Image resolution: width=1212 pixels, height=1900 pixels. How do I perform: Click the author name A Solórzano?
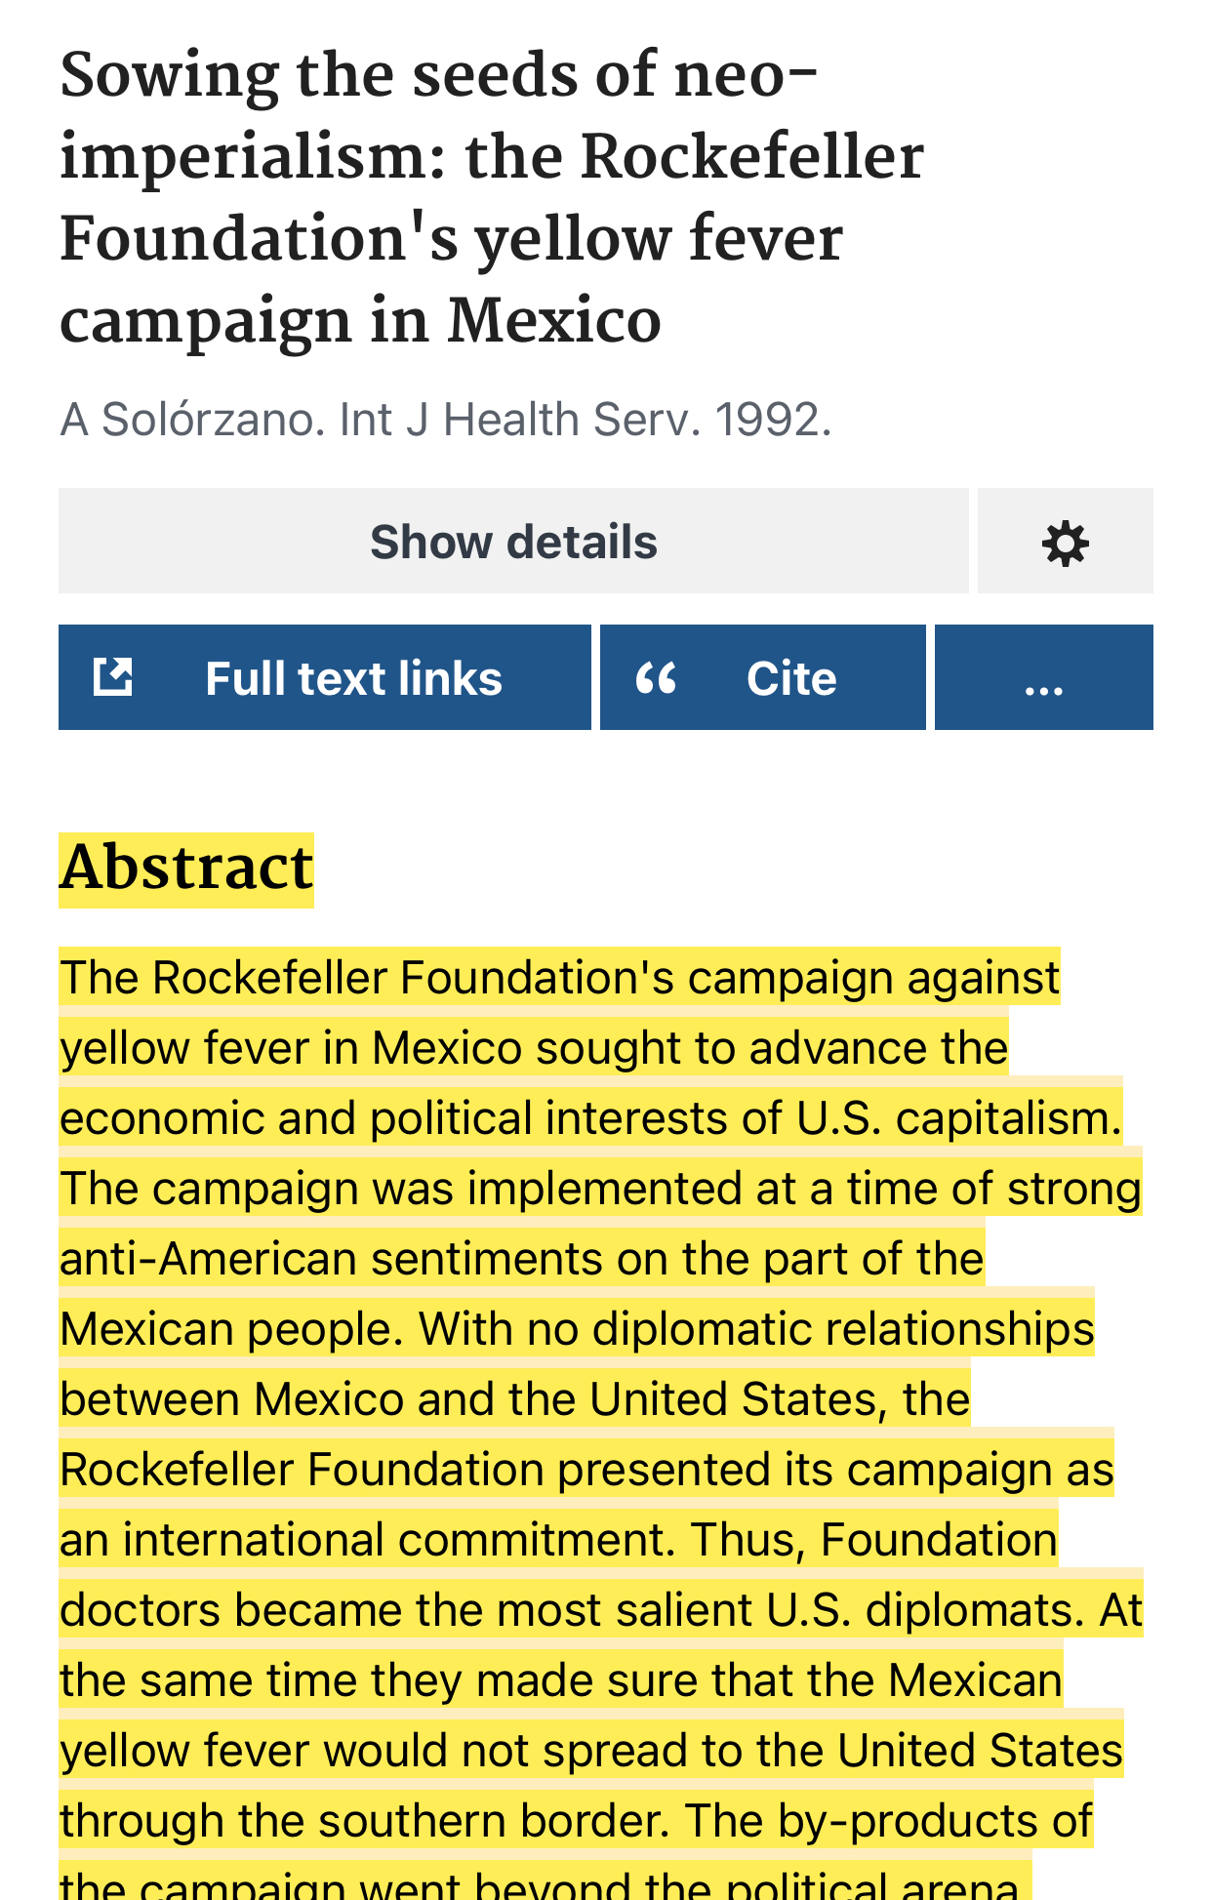pos(192,421)
